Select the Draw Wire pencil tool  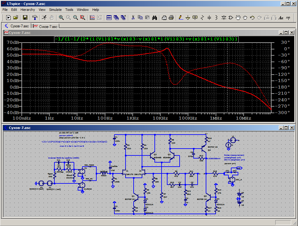click(181, 17)
